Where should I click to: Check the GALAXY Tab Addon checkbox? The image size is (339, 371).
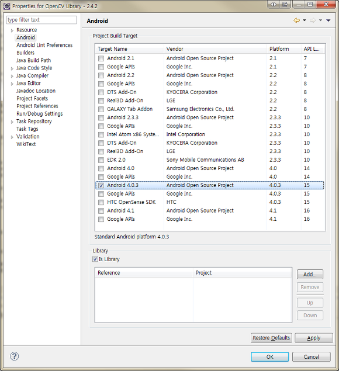point(101,109)
